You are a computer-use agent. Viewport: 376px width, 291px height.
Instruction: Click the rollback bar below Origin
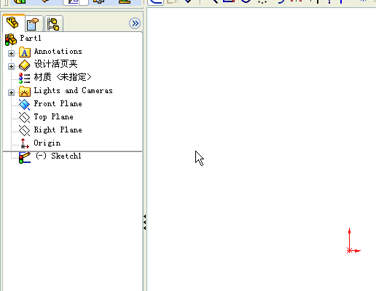point(72,151)
